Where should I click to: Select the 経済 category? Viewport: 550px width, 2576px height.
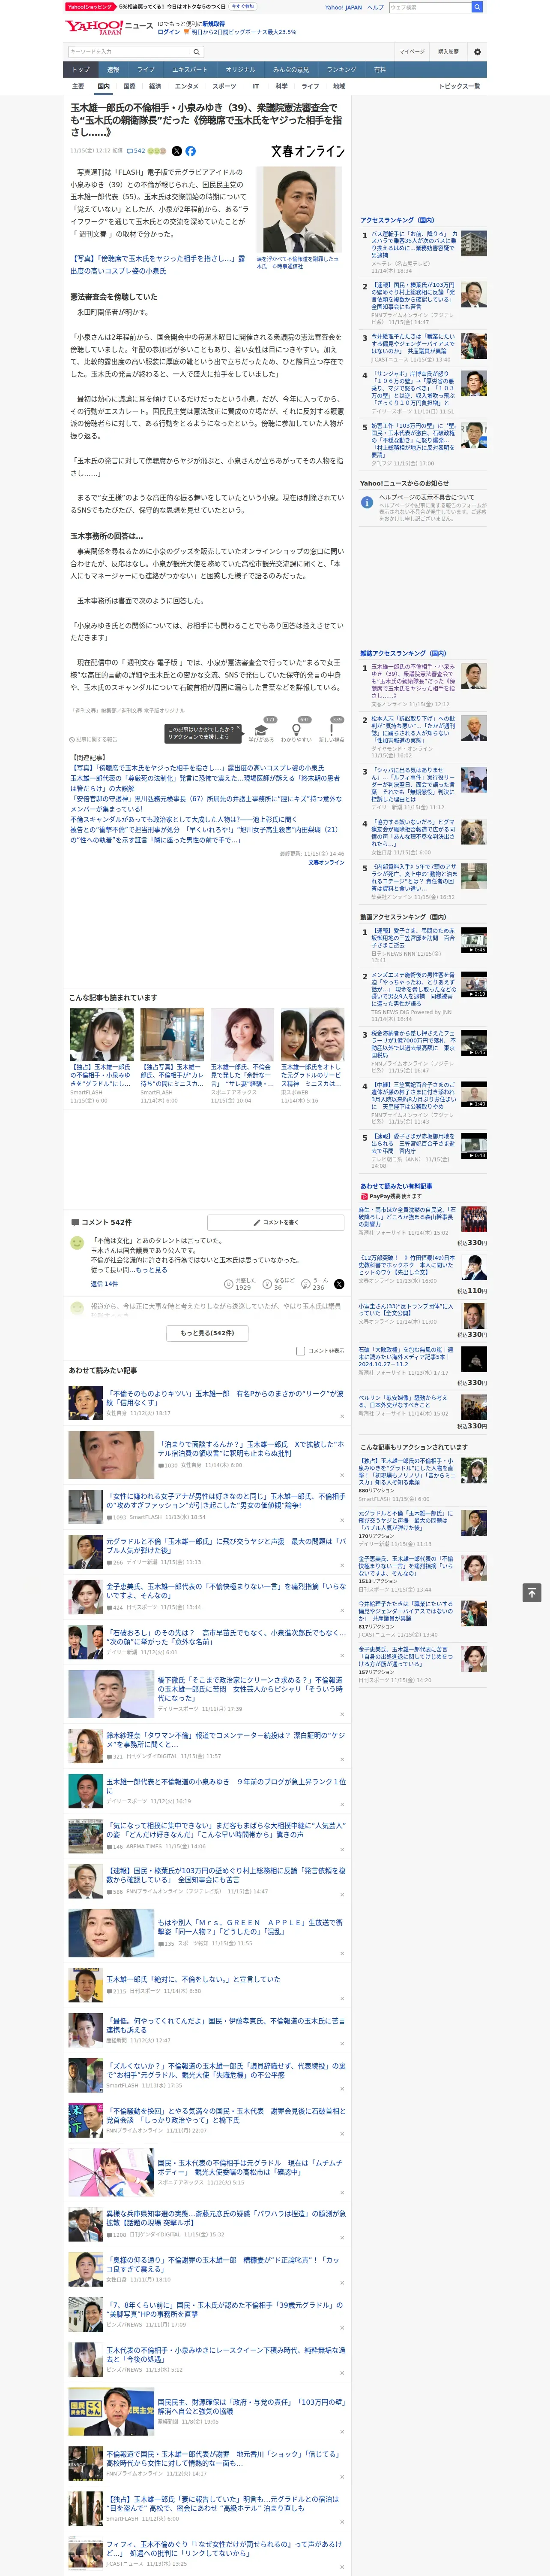click(155, 86)
